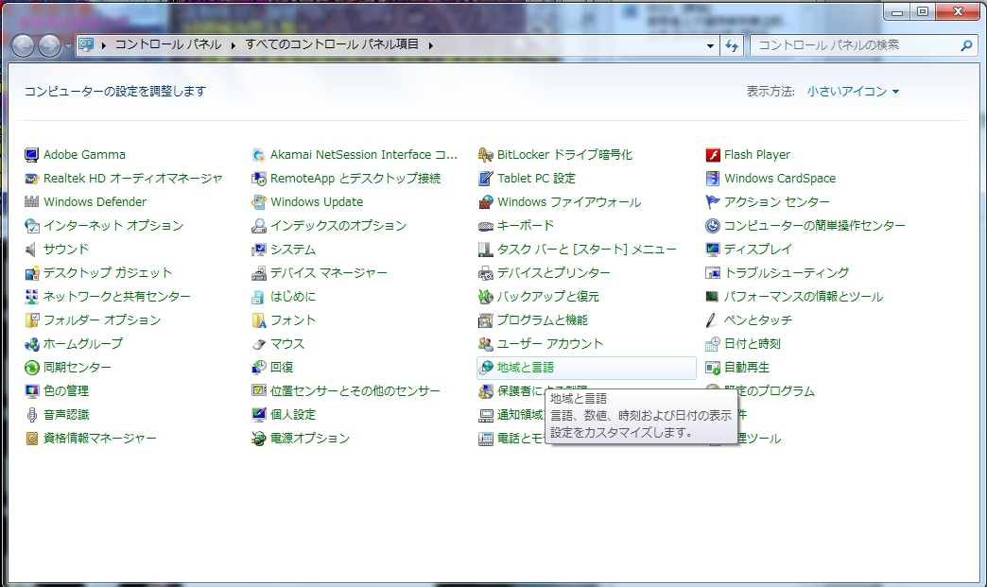Open the バックアップと復元 link

pyautogui.click(x=547, y=296)
